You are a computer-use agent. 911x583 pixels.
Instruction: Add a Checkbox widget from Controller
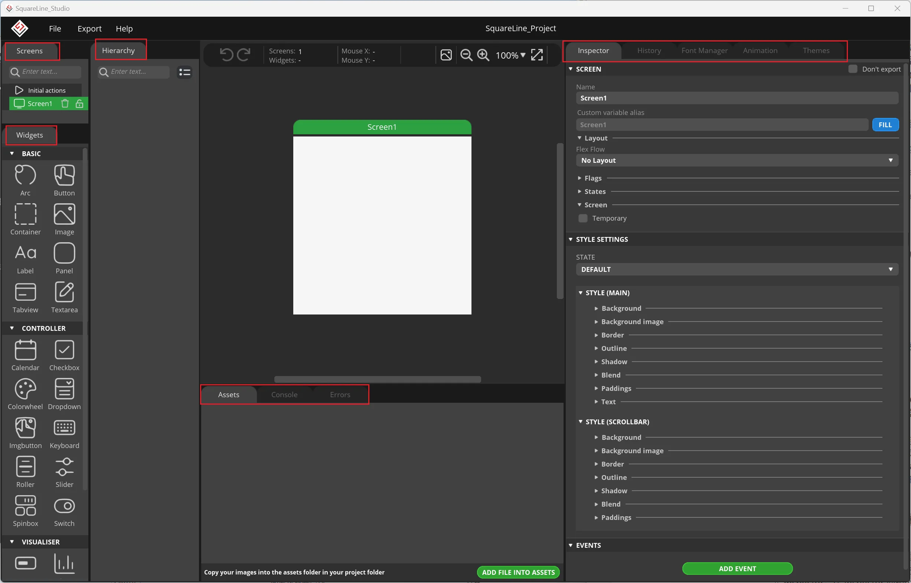(x=65, y=355)
